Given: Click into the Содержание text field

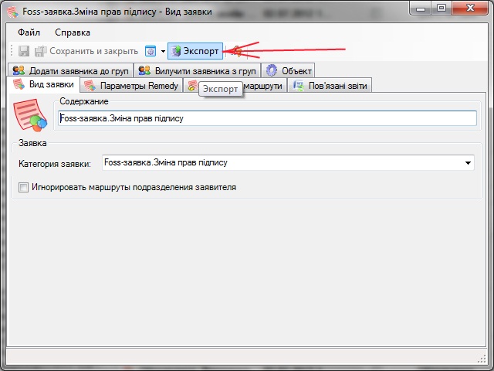Looking at the screenshot, I should [267, 118].
